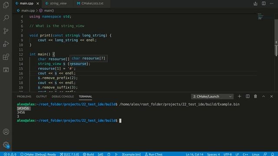Viewport: 278px width, 156px height.
Task: Open notifications bell in status bar
Action: pos(272,154)
